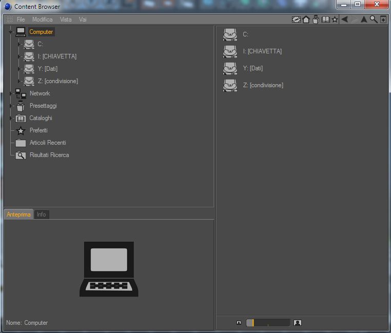Viewport: 391px width, 333px height.
Task: Click the filter view icon in toolbar
Action: tap(296, 19)
